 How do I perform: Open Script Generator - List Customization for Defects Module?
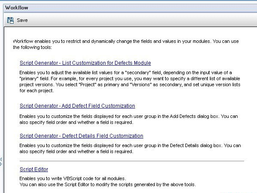(x=85, y=63)
